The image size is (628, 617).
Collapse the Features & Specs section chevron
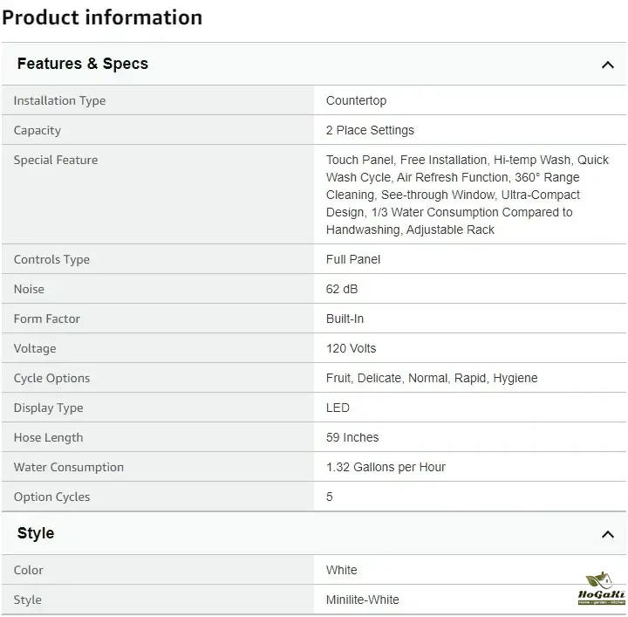coord(608,65)
